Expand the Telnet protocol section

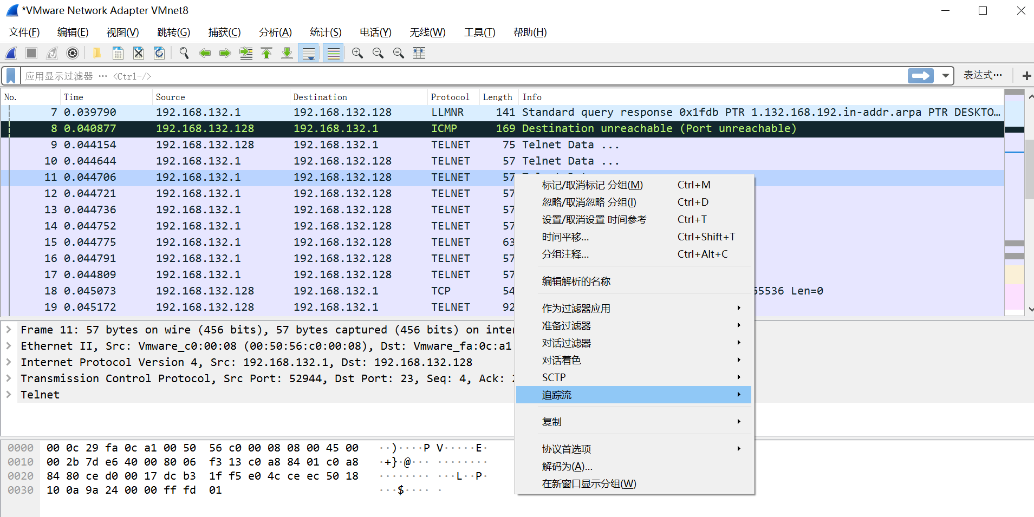point(9,395)
